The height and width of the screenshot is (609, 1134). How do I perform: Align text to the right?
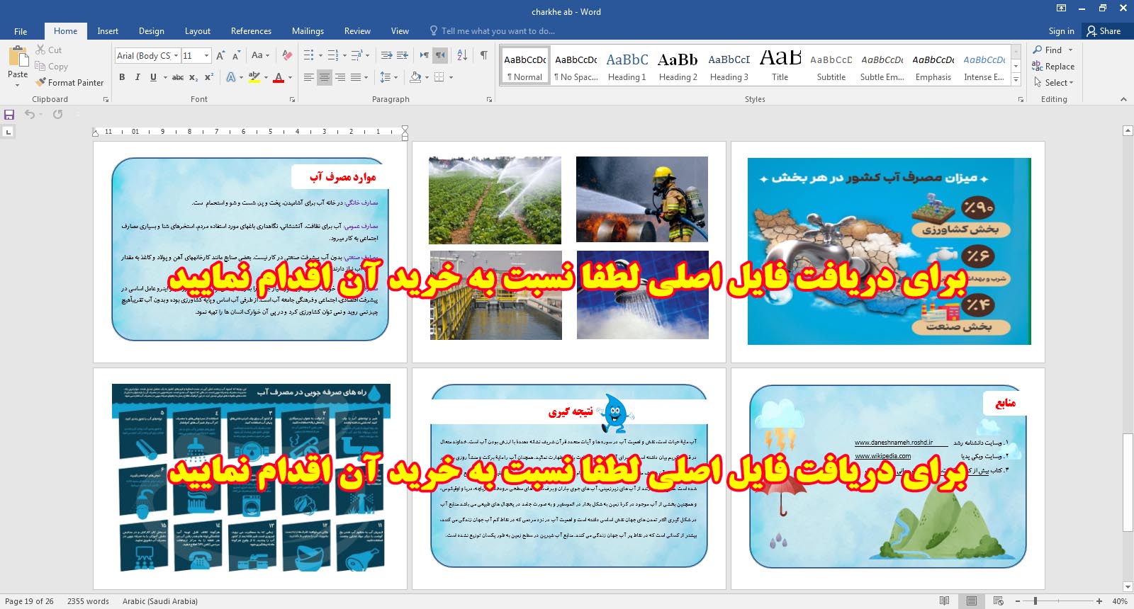(x=340, y=77)
